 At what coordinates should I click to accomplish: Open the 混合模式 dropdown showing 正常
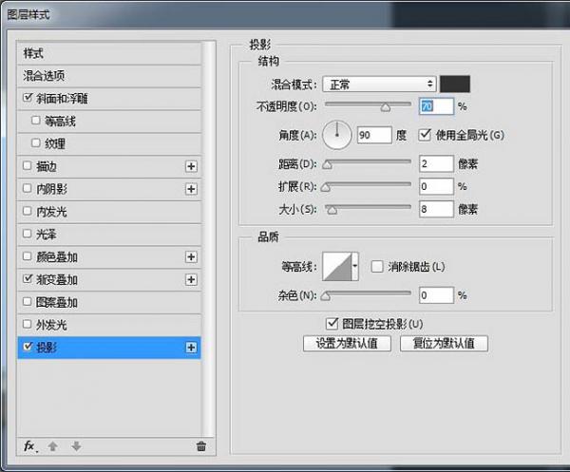[379, 85]
